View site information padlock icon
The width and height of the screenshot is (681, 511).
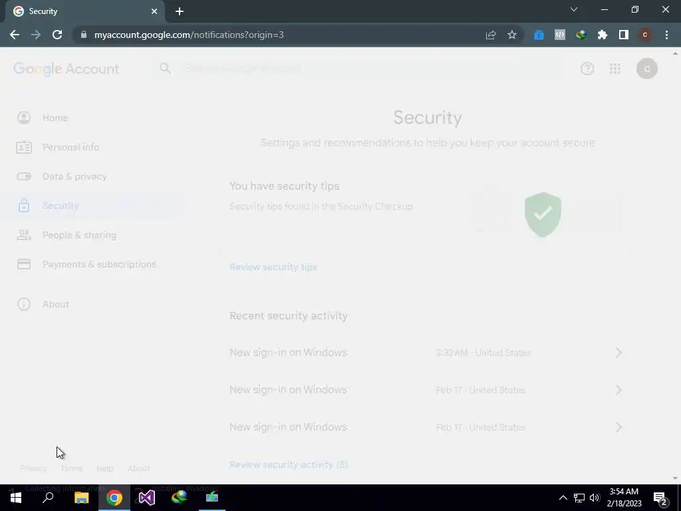point(84,35)
